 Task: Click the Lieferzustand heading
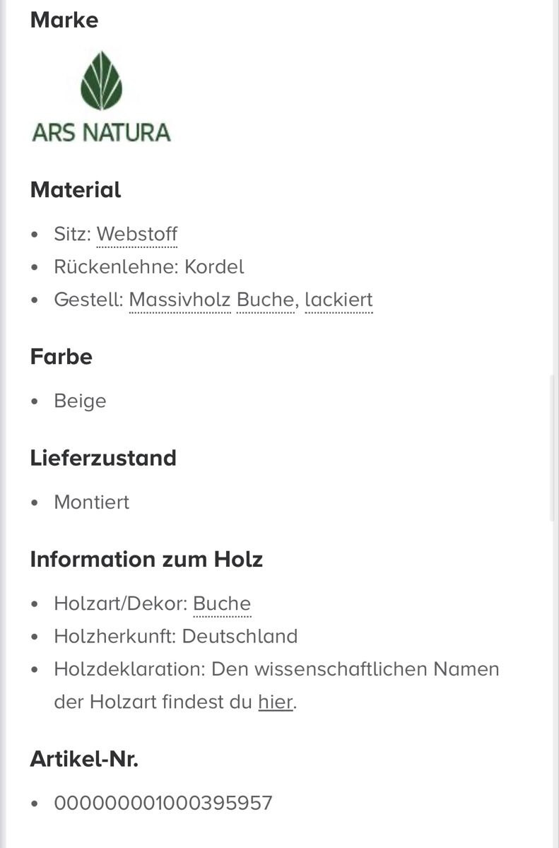coord(103,458)
